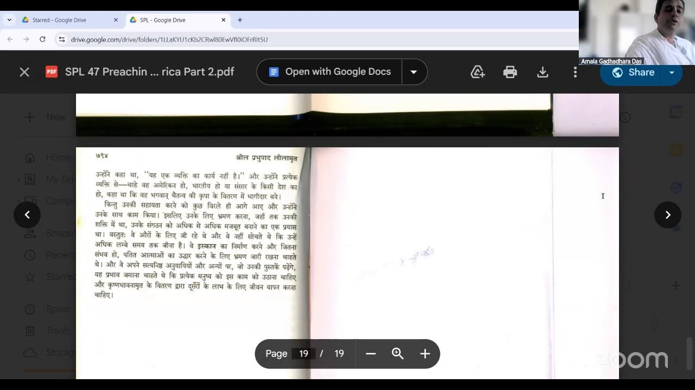The width and height of the screenshot is (695, 390).
Task: Print the PDF using the printer icon
Action: coord(510,72)
